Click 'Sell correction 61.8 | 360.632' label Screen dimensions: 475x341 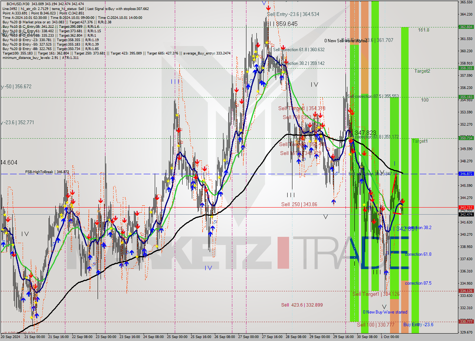pyautogui.click(x=299, y=50)
